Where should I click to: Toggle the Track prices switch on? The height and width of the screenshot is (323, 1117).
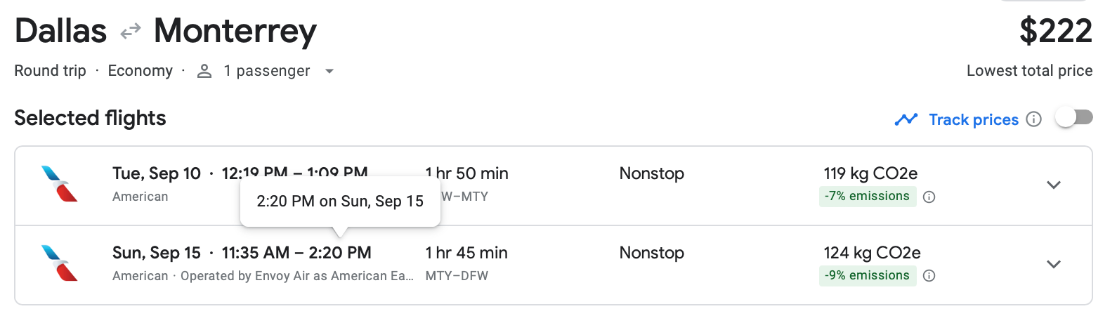coord(1074,117)
